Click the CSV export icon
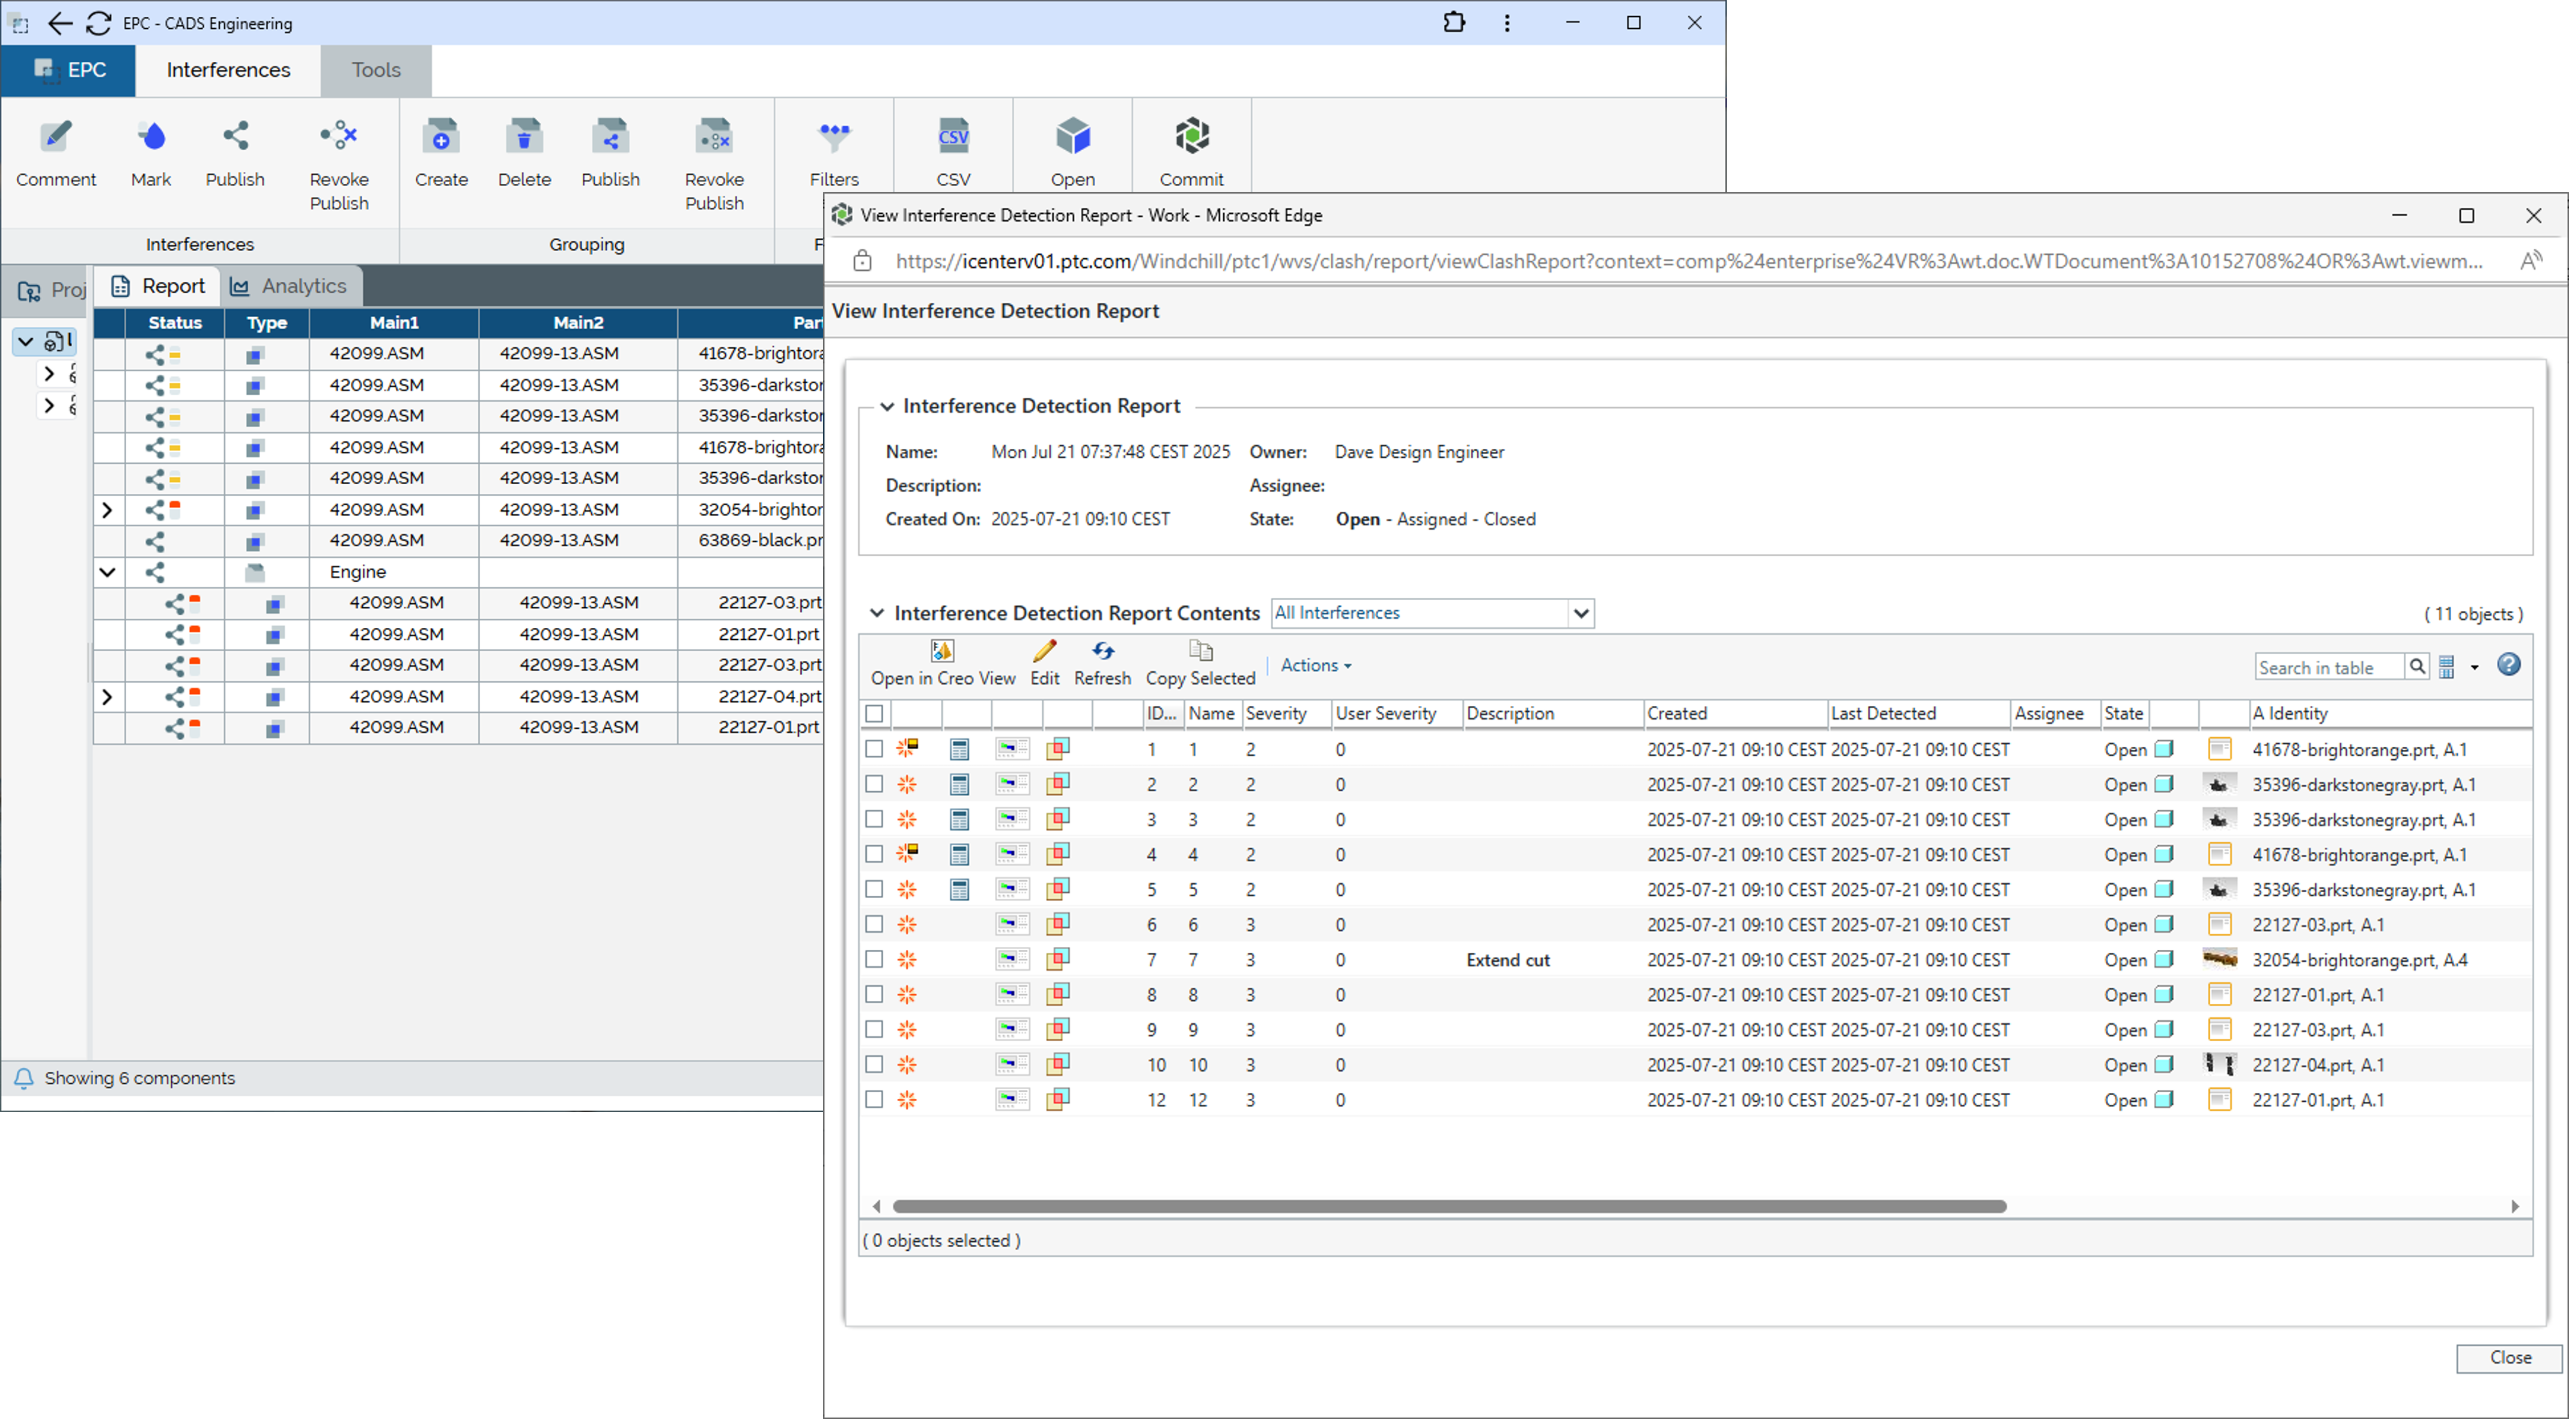The height and width of the screenshot is (1419, 2569). (x=952, y=136)
